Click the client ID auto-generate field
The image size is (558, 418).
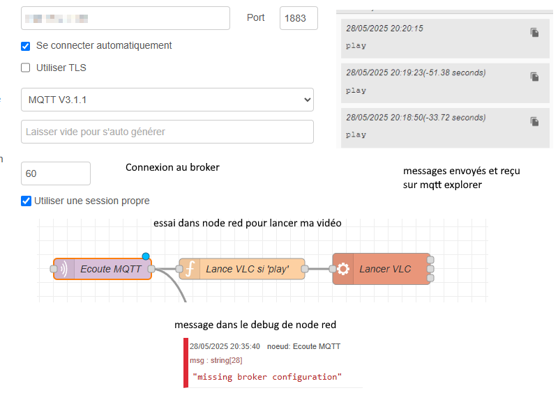click(x=167, y=132)
